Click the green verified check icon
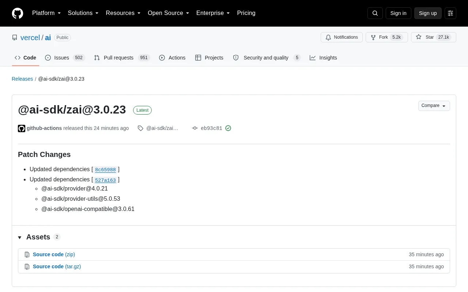 pyautogui.click(x=228, y=128)
